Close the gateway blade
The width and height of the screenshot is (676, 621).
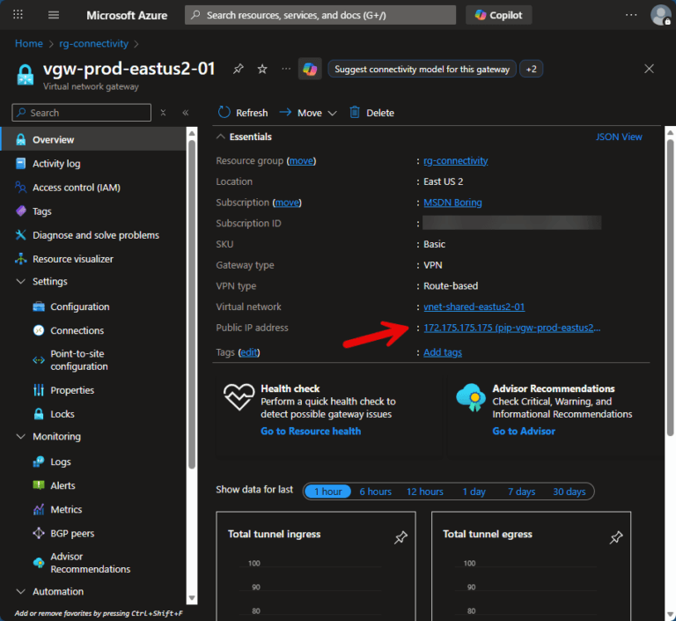(649, 69)
